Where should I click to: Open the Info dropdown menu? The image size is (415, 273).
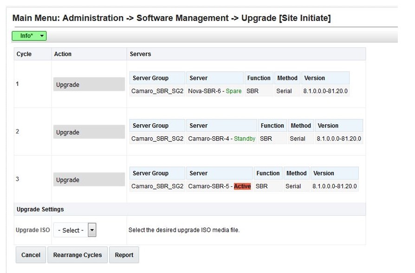tap(29, 35)
